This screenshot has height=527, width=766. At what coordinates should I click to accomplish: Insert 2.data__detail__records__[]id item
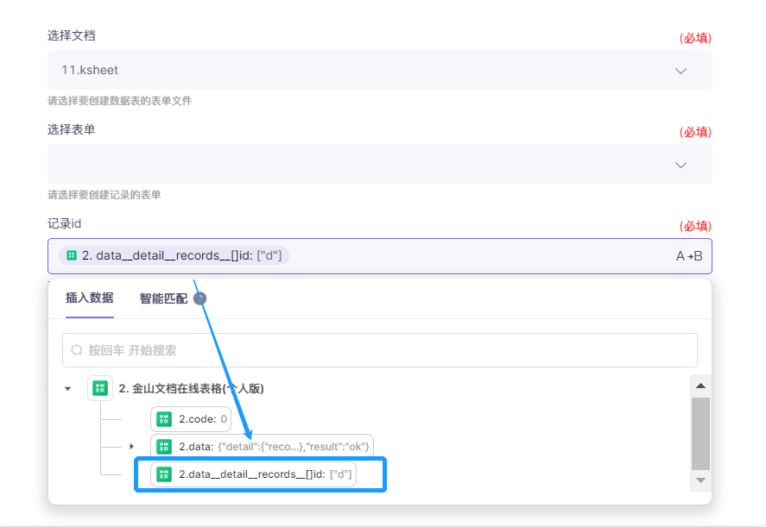(x=253, y=474)
